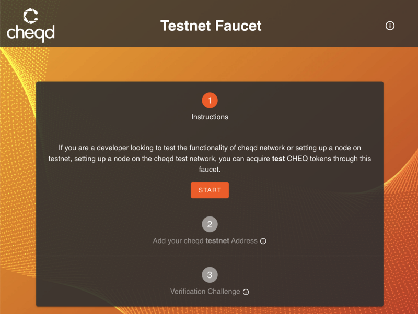418x314 pixels.
Task: Show info for the testnet Address step
Action: coord(263,241)
